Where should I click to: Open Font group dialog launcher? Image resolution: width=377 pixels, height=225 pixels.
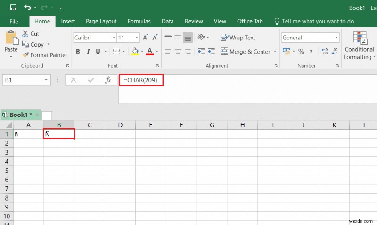point(157,66)
